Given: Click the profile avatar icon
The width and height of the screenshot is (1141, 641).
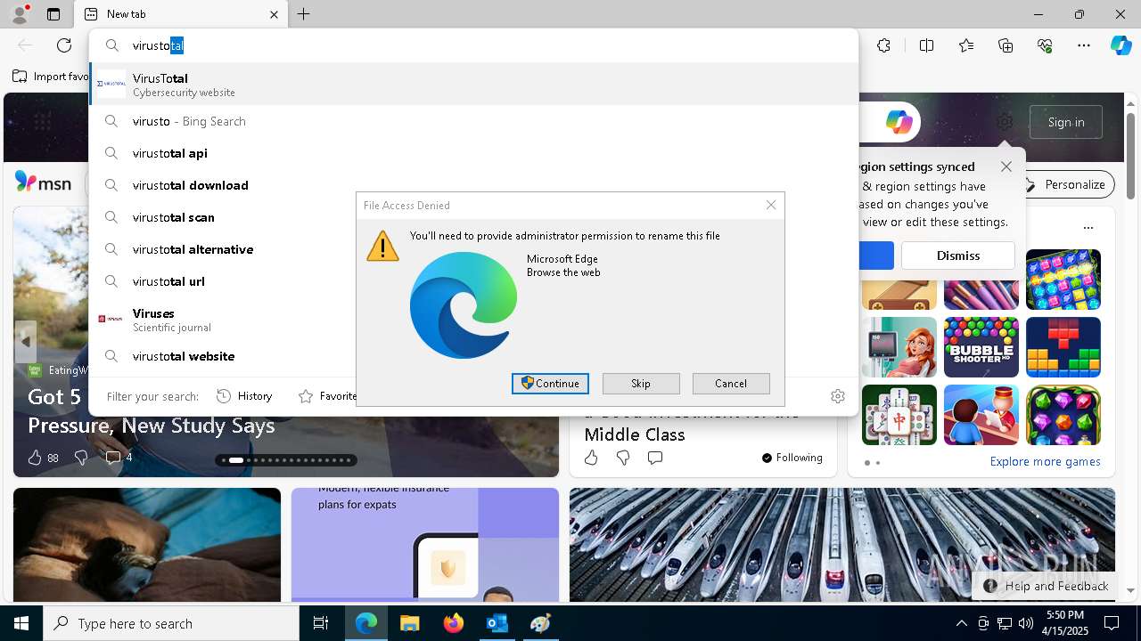Looking at the screenshot, I should [x=19, y=14].
